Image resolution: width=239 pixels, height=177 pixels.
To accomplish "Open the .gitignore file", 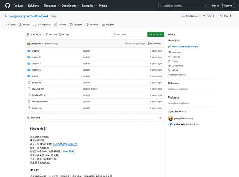I will point(36,83).
